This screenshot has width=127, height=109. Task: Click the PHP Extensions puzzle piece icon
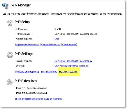[10, 82]
